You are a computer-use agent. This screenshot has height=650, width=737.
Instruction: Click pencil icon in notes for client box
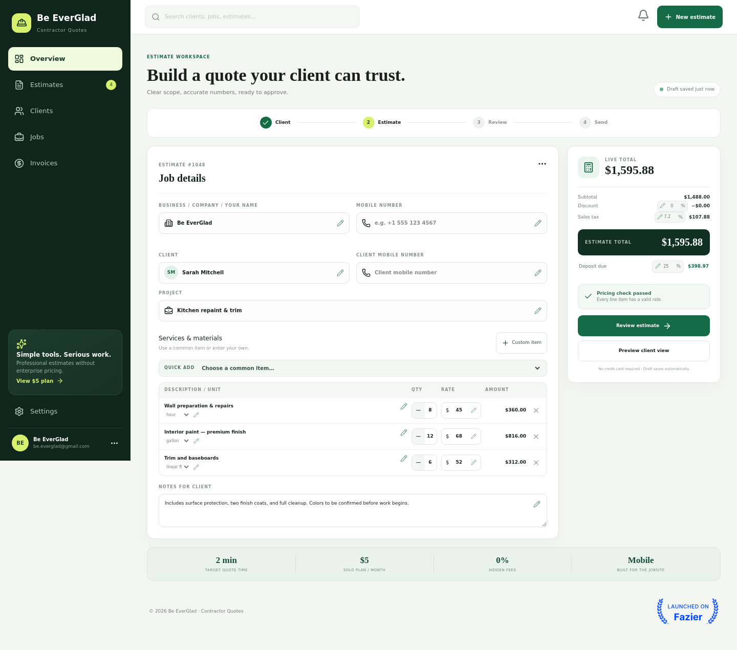coord(537,504)
